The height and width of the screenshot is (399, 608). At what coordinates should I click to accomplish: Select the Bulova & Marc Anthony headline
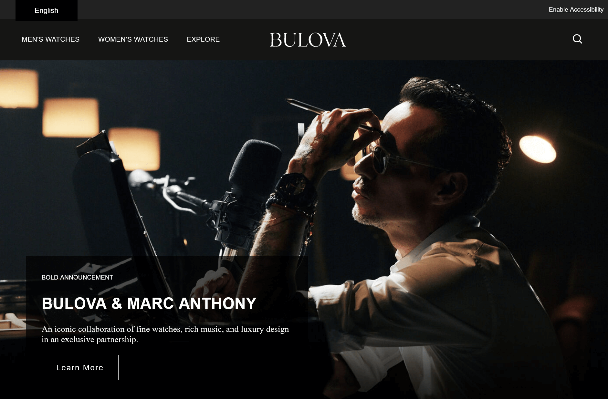coord(149,303)
